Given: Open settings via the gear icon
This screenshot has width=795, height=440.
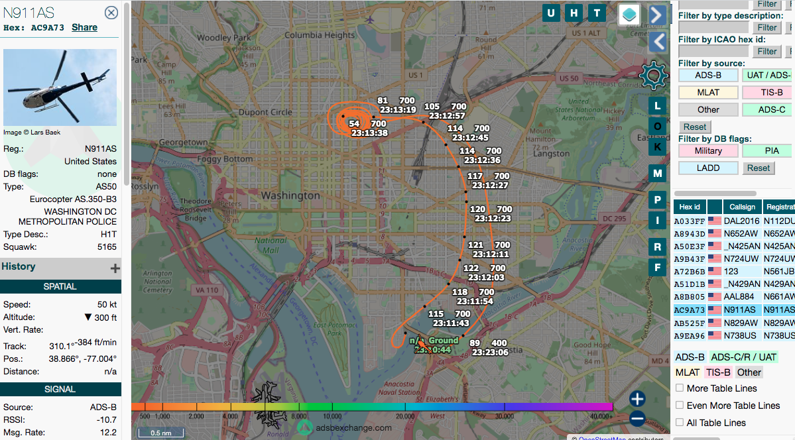Looking at the screenshot, I should 653,75.
